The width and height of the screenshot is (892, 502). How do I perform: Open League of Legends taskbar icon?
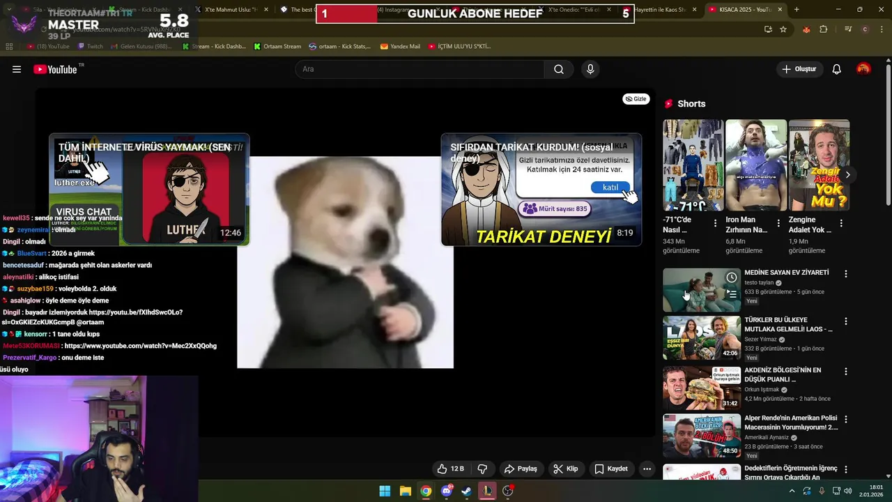pos(488,491)
